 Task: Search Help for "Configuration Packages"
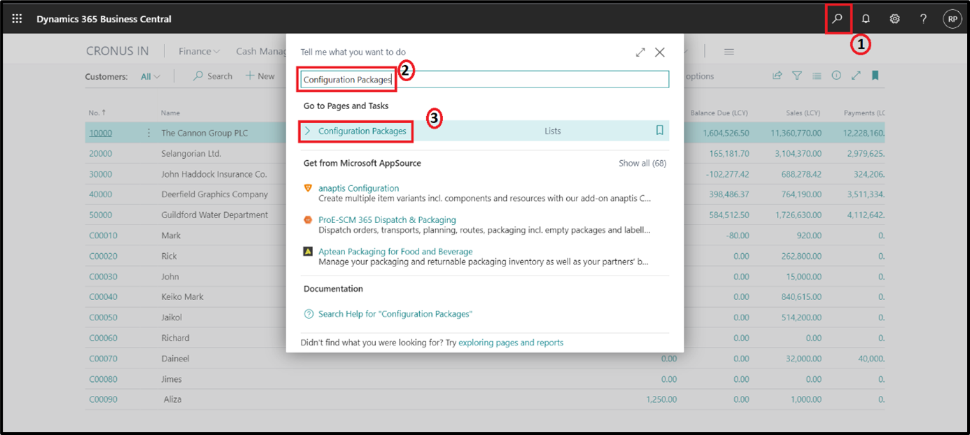point(395,314)
